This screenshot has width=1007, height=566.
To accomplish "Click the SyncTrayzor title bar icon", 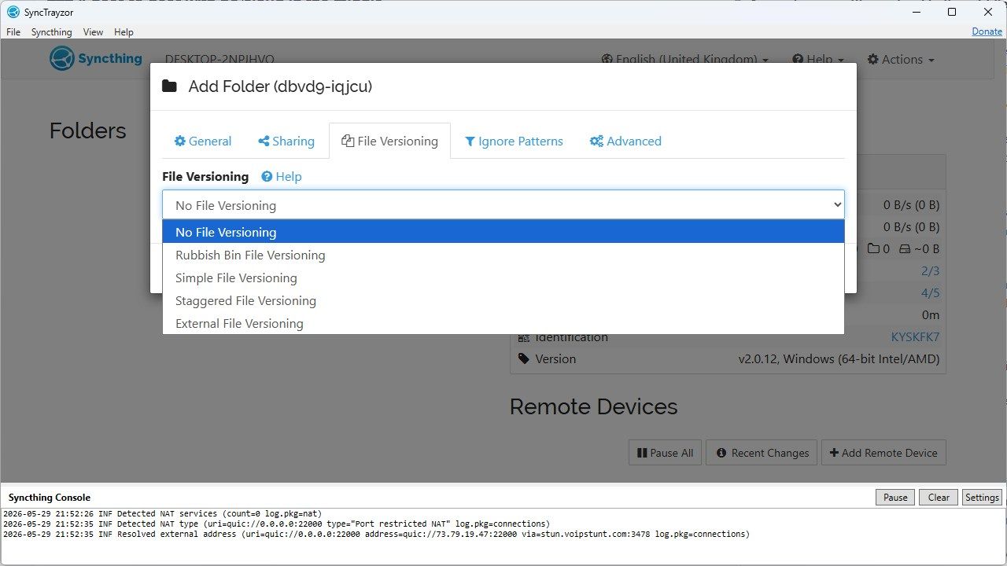I will tap(13, 12).
